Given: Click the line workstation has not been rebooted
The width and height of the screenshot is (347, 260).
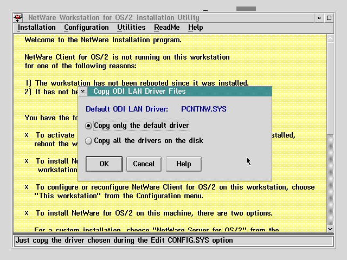Looking at the screenshot, I should click(137, 83).
